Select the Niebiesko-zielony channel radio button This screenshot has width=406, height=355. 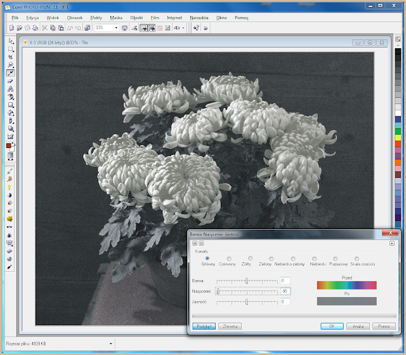[293, 258]
